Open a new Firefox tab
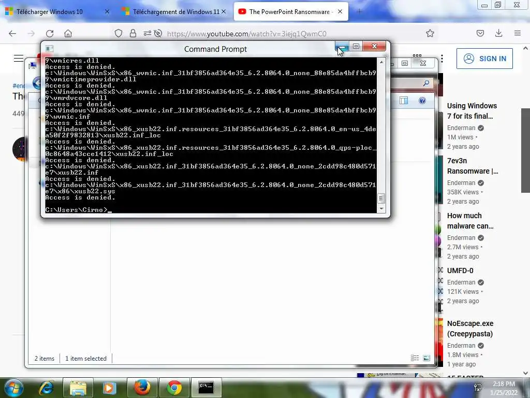Image resolution: width=530 pixels, height=398 pixels. [x=359, y=12]
